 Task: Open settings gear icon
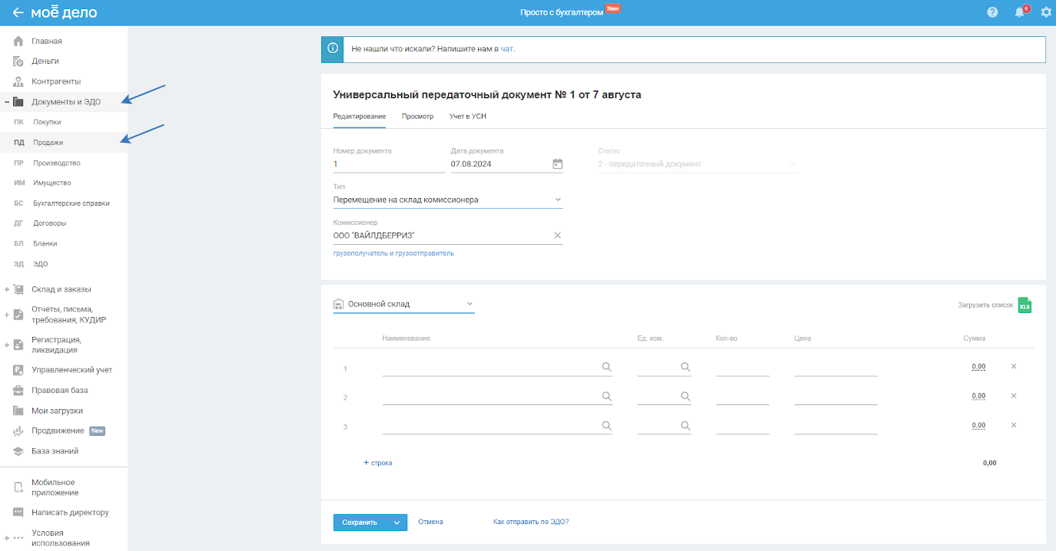click(x=1045, y=12)
